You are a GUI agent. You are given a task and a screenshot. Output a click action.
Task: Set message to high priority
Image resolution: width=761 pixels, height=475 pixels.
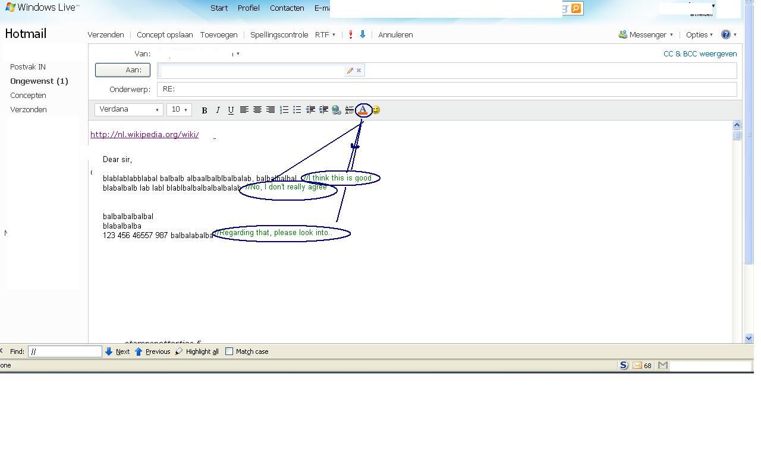tap(351, 34)
